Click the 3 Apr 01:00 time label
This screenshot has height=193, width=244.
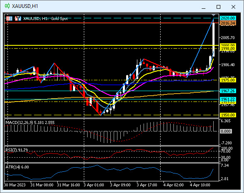click(x=94, y=185)
